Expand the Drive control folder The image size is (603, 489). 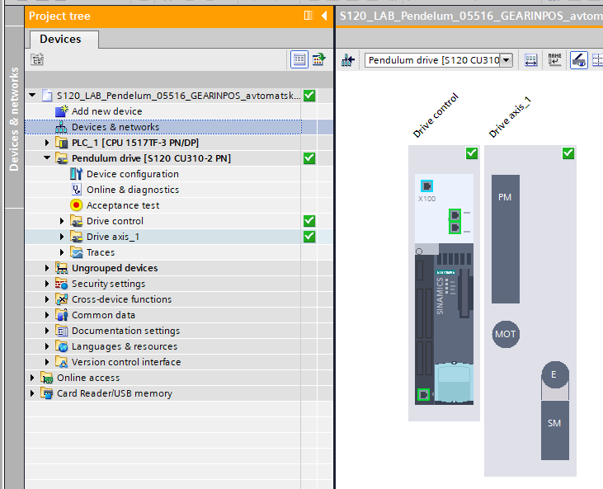click(x=63, y=221)
